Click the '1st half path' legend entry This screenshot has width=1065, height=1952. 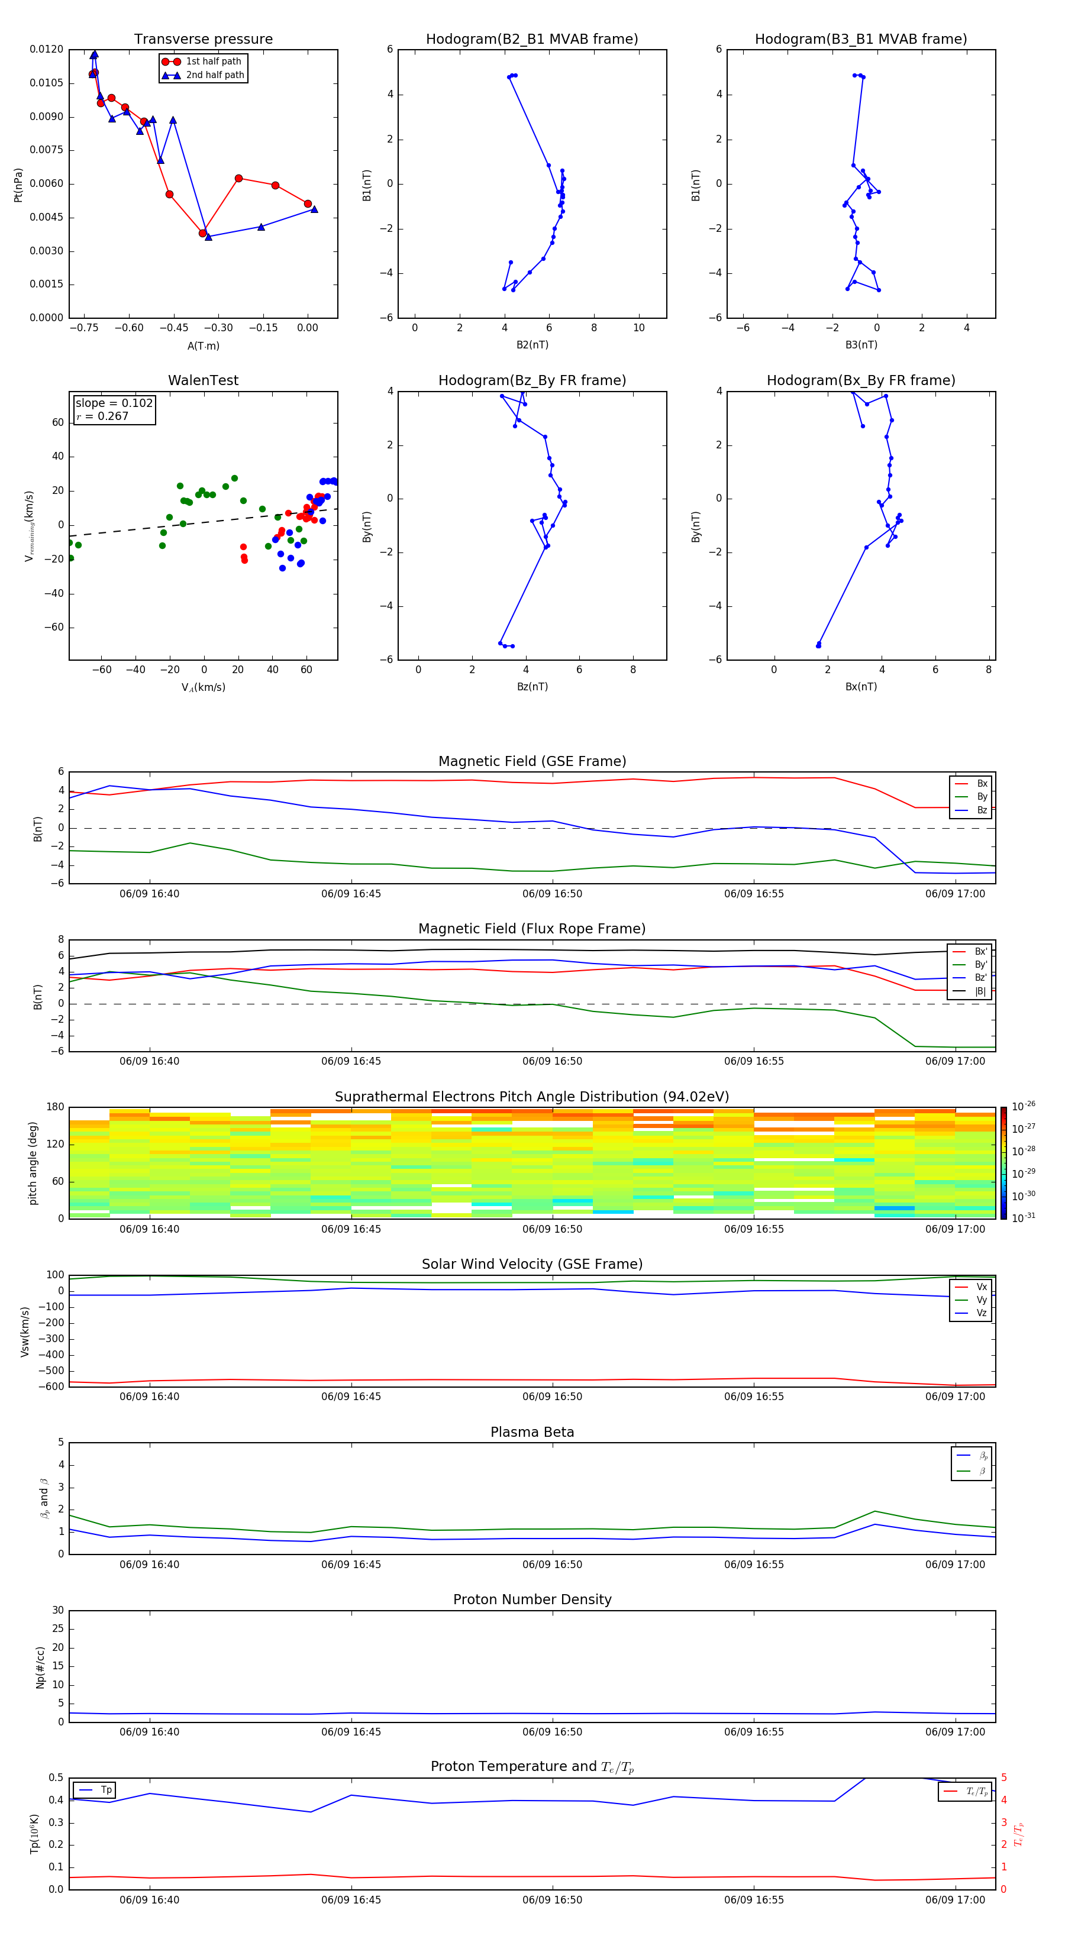click(202, 62)
